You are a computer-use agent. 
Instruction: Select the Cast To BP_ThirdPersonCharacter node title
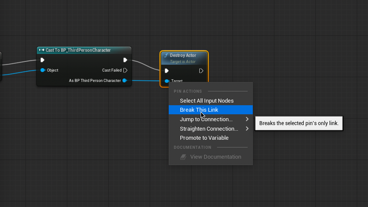point(78,50)
